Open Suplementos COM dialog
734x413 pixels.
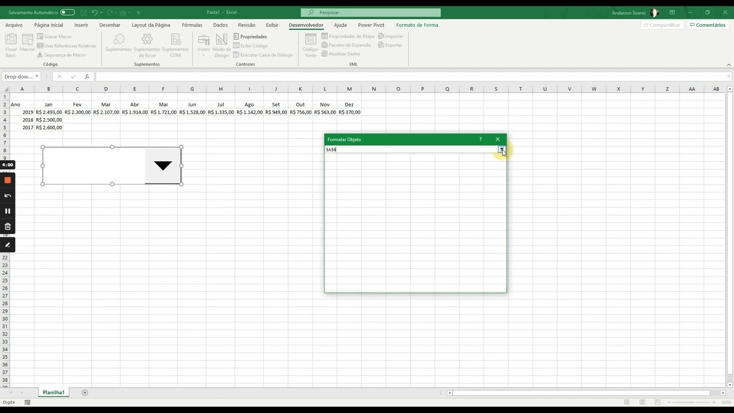pos(175,45)
